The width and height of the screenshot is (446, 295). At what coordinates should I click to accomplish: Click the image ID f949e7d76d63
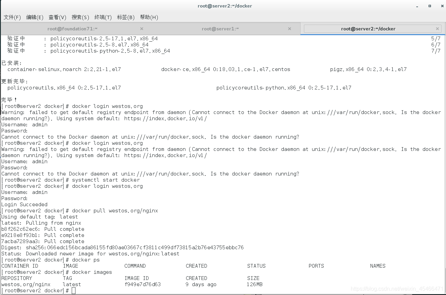coord(142,284)
